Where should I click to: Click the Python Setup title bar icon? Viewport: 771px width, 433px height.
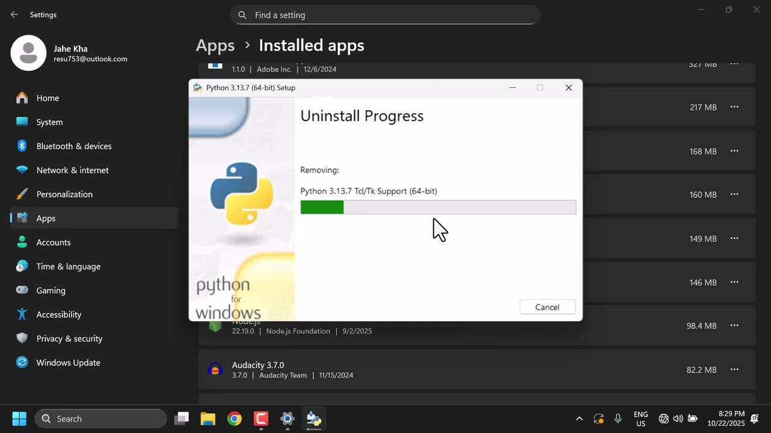(x=198, y=88)
